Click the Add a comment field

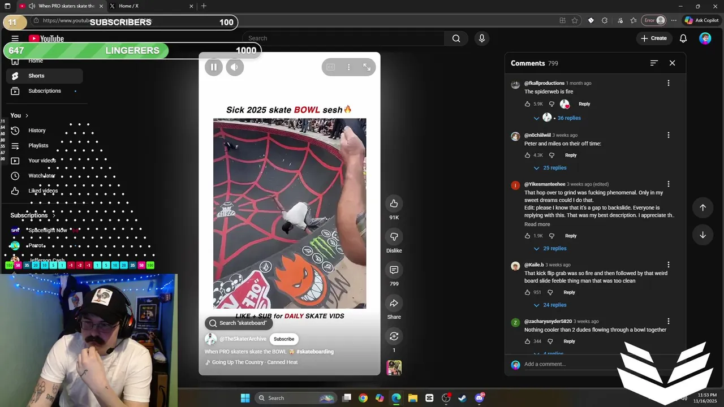[x=571, y=364]
